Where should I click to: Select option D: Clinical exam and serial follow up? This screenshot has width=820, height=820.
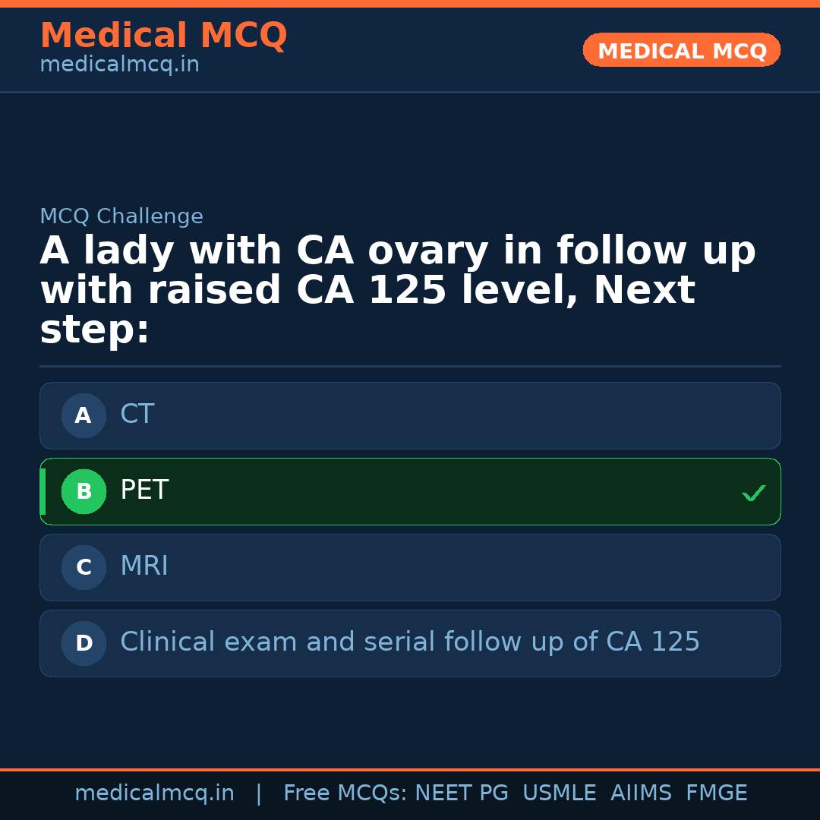(410, 643)
